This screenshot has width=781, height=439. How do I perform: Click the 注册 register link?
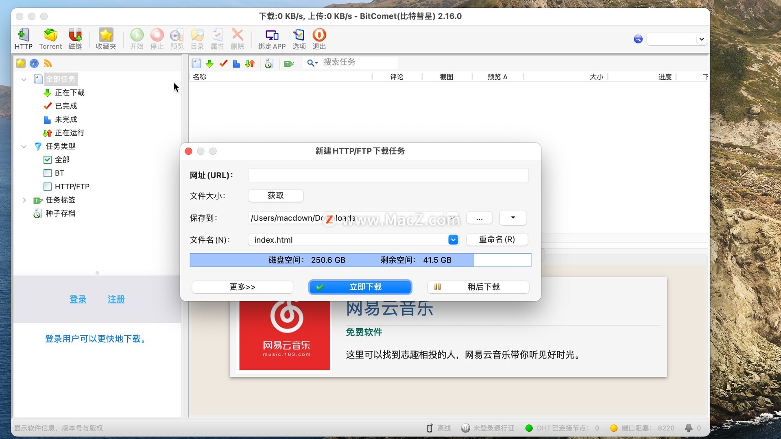116,300
